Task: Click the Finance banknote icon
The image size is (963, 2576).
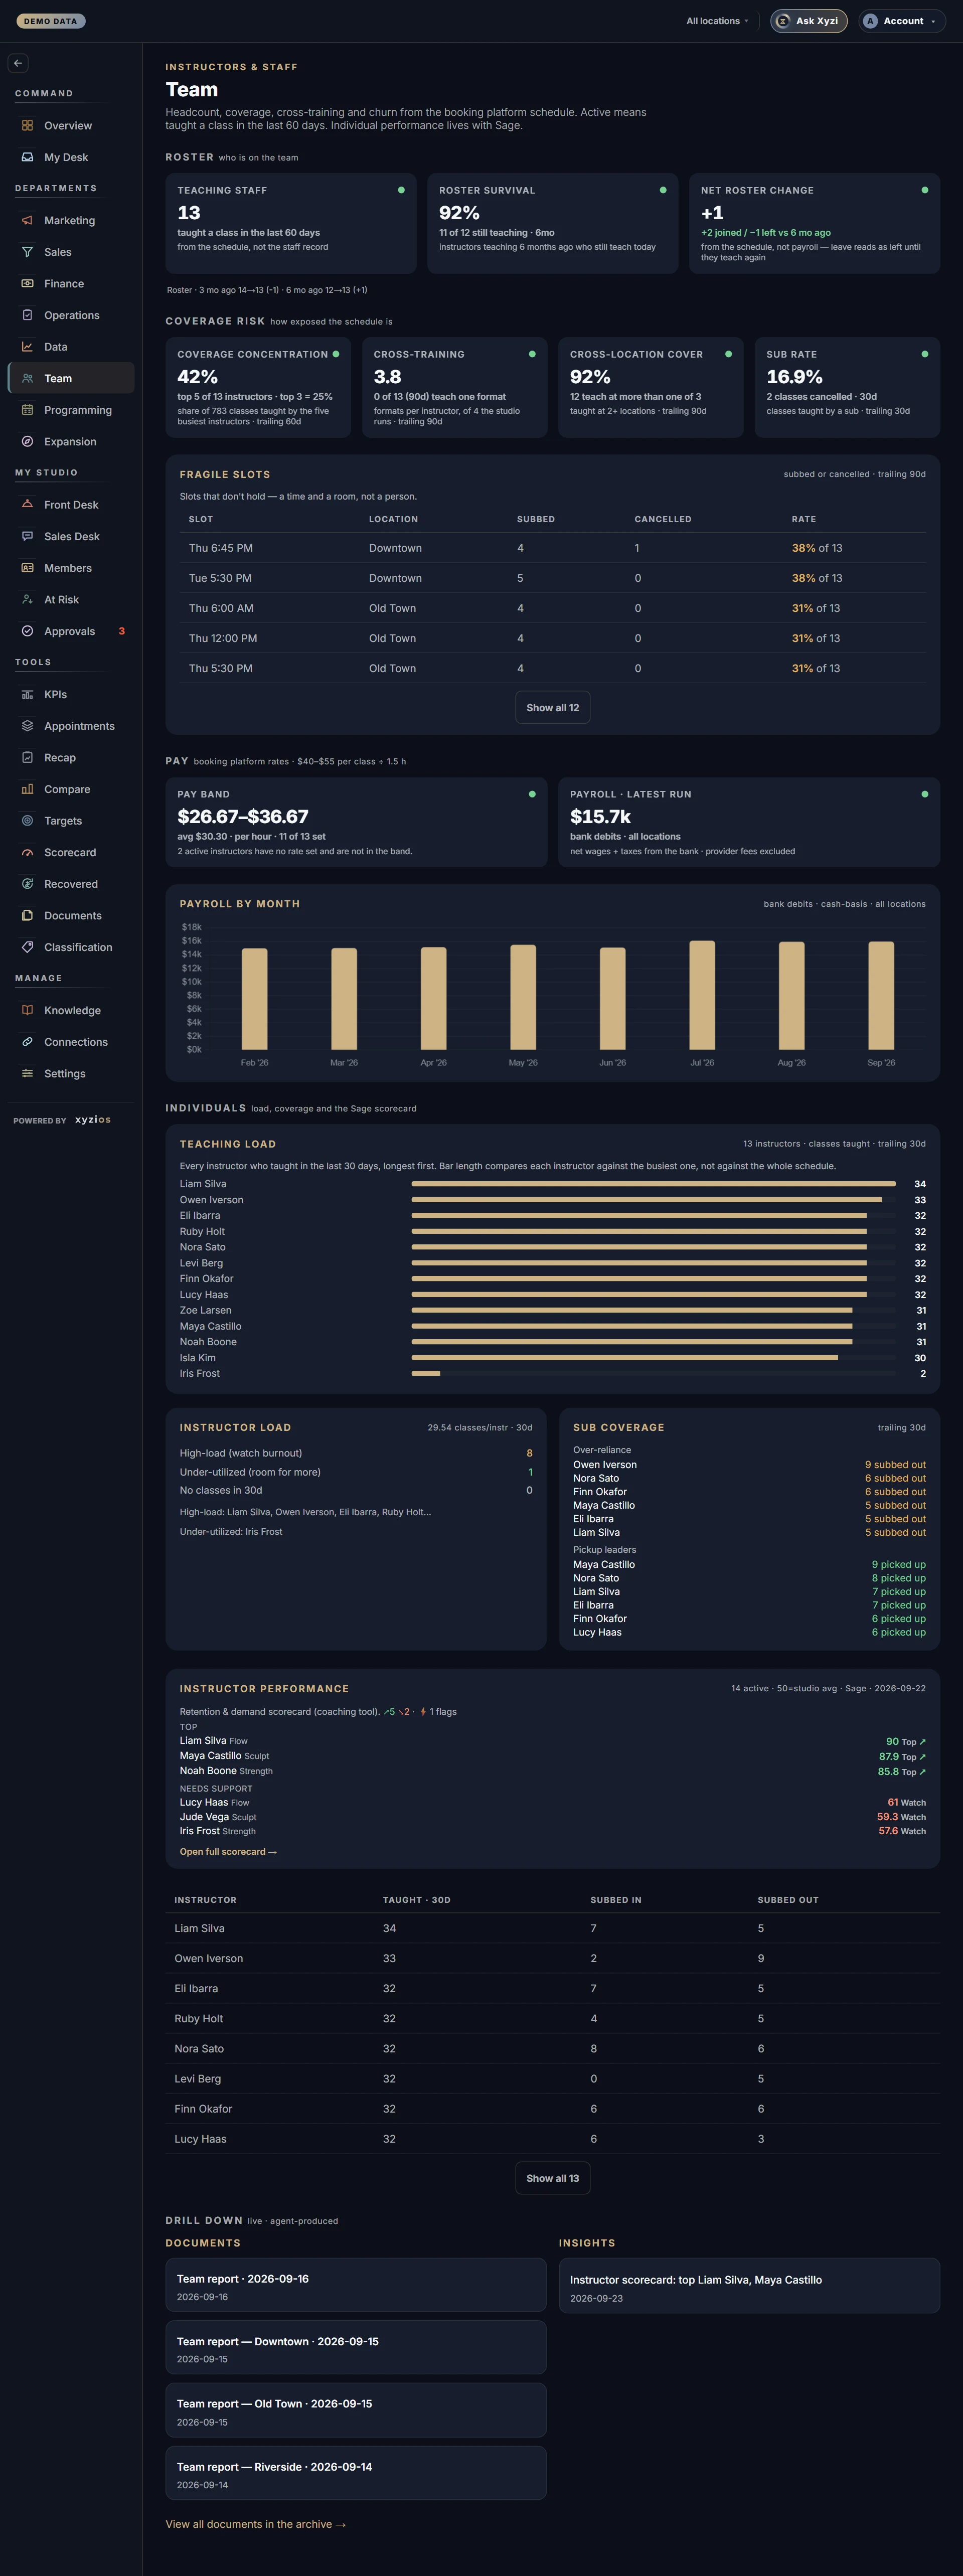Action: point(27,284)
